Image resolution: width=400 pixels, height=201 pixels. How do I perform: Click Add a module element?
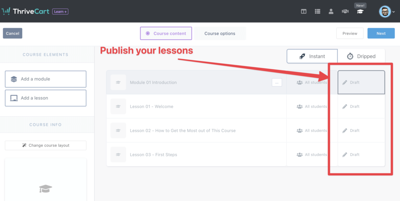[x=46, y=79]
